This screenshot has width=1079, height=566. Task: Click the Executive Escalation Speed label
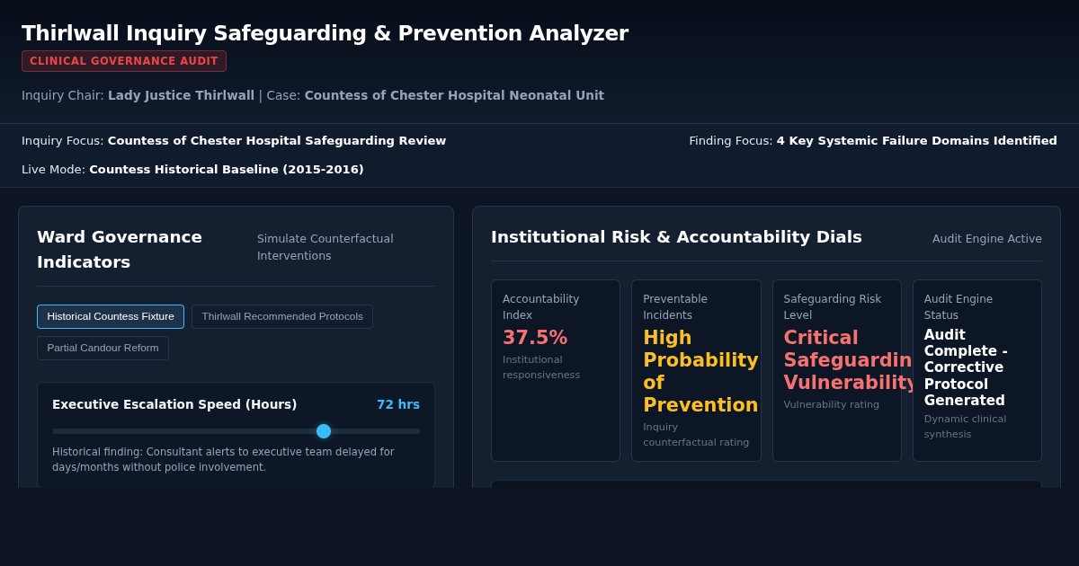coord(174,404)
